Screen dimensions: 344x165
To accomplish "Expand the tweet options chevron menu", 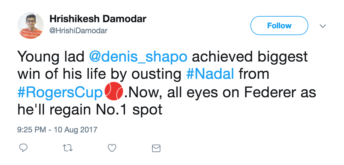I will click(323, 26).
